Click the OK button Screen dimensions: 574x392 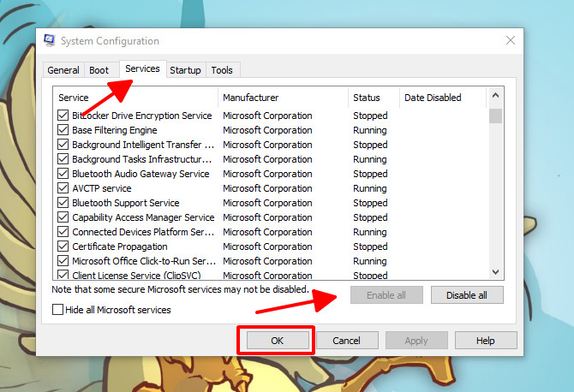(277, 341)
